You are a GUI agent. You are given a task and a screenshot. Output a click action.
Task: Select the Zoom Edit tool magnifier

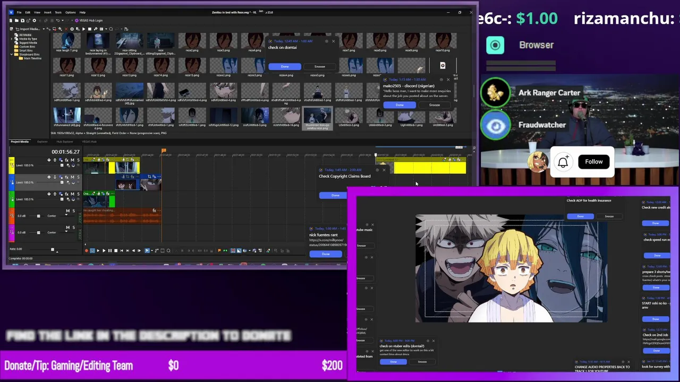point(168,250)
